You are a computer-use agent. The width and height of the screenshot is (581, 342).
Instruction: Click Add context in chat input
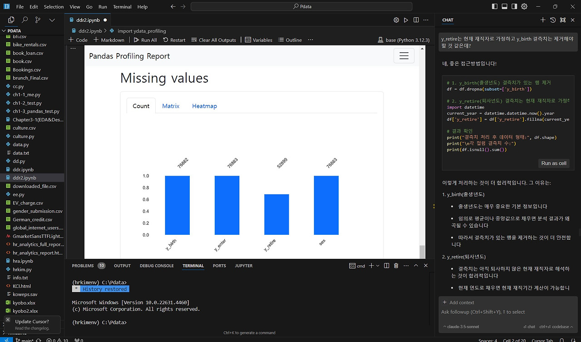click(x=458, y=302)
